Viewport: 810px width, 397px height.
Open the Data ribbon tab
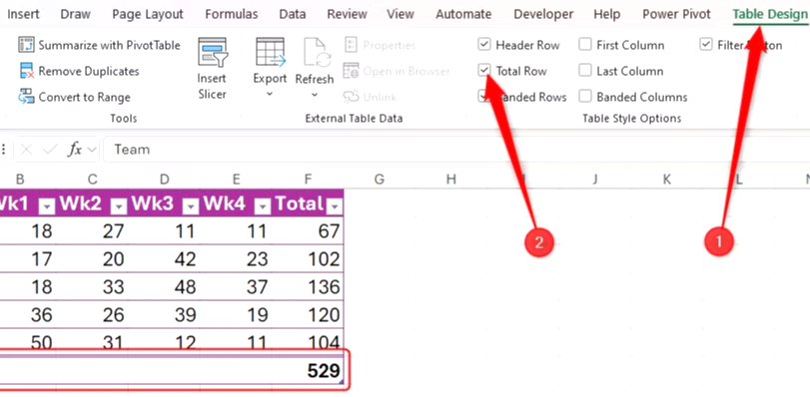(x=293, y=14)
